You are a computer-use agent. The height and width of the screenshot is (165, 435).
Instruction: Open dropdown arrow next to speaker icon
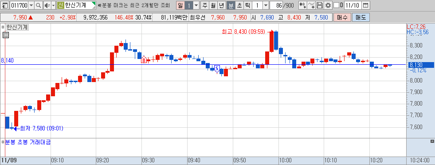[53, 5]
